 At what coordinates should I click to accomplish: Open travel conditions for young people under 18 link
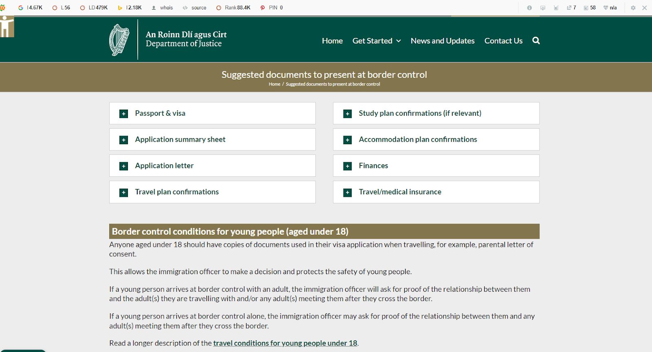coord(285,343)
